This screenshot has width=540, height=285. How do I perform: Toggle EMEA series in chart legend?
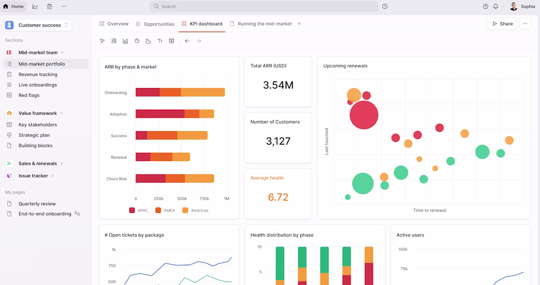click(x=165, y=210)
